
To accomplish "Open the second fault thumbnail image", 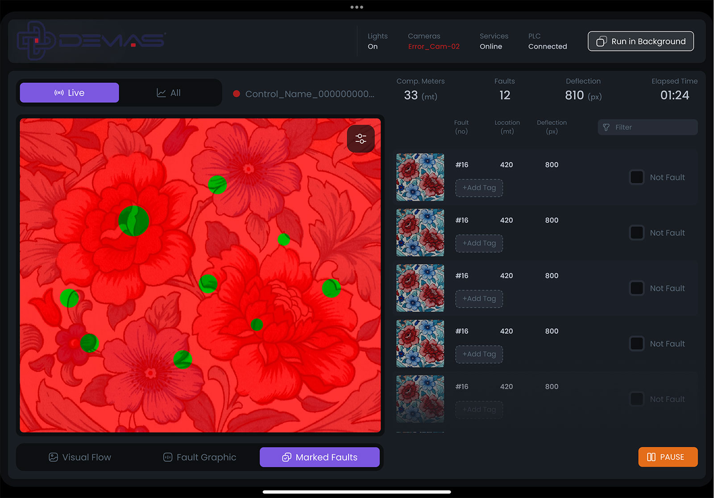I will coord(420,233).
